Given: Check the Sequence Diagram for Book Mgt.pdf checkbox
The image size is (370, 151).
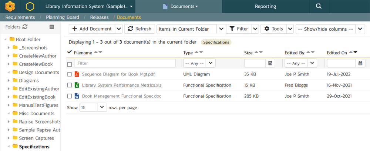Looking at the screenshot, I should click(x=70, y=74).
